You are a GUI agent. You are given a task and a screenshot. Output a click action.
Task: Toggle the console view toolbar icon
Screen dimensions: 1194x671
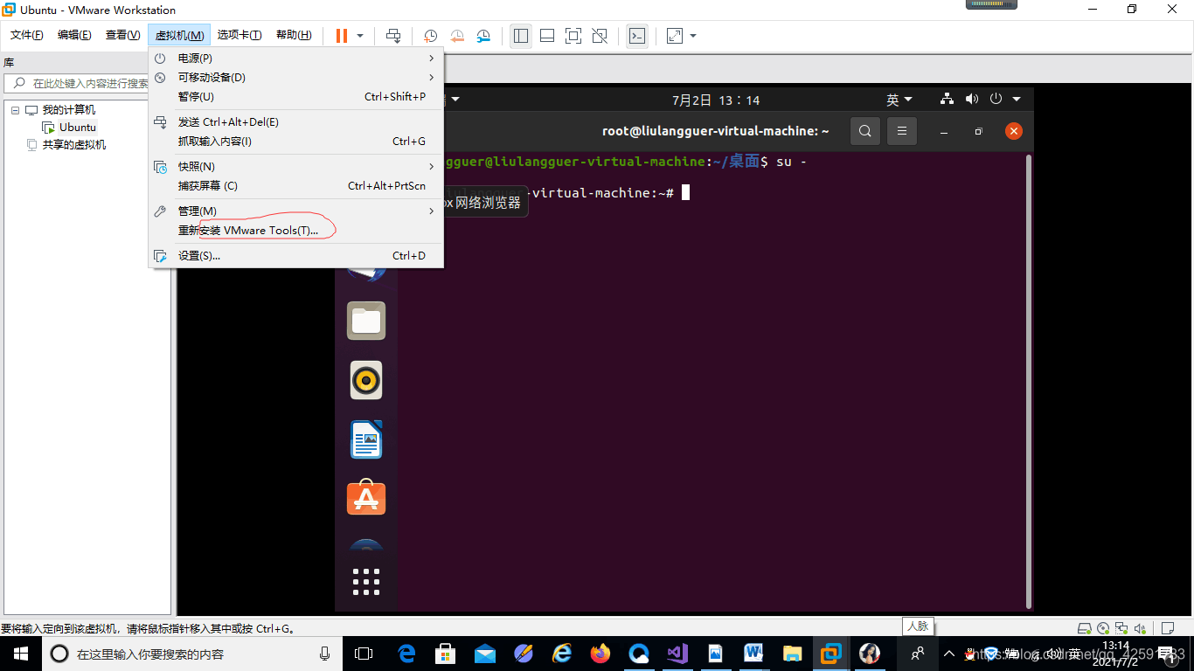(x=637, y=36)
